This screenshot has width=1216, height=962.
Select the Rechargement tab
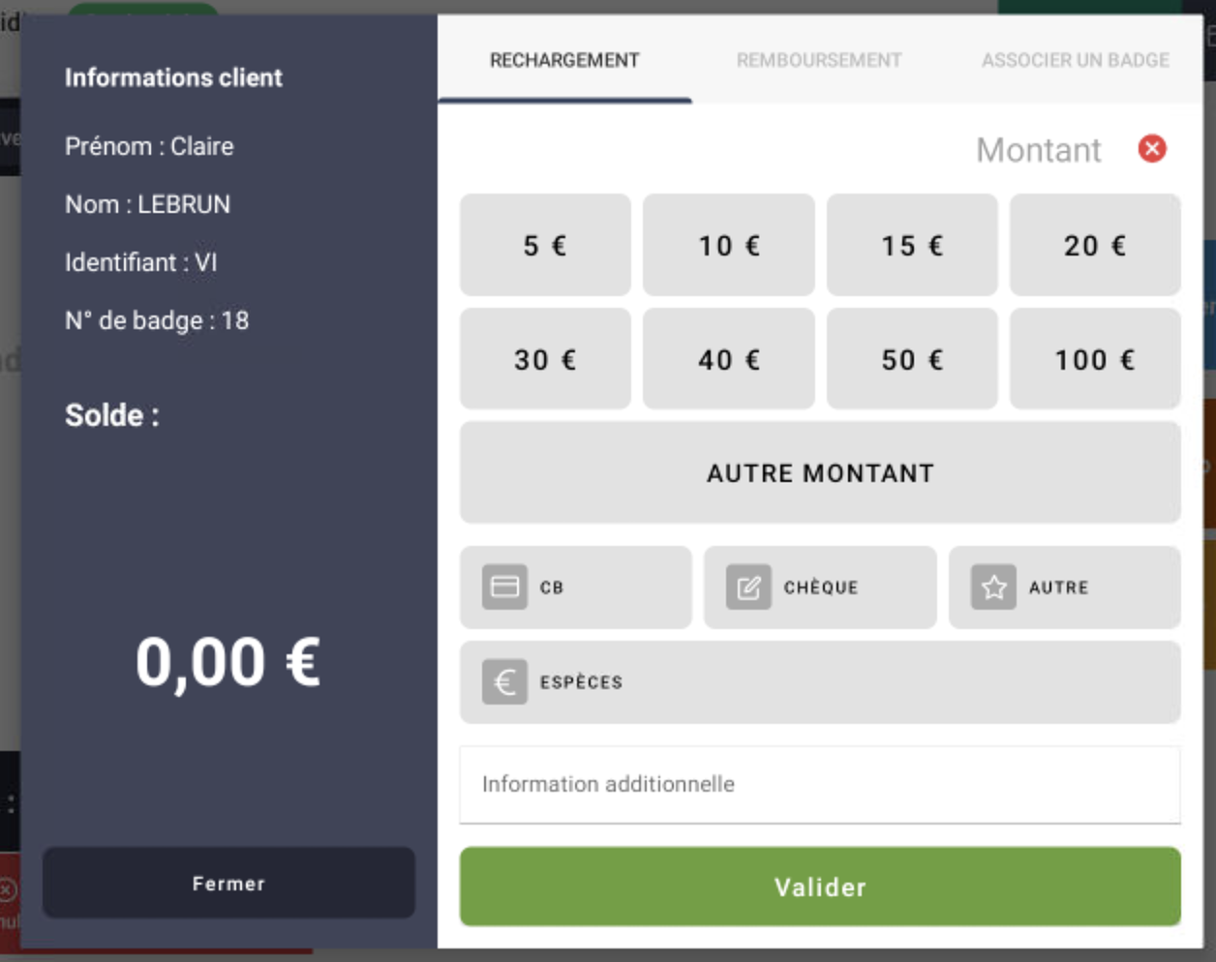pyautogui.click(x=564, y=60)
